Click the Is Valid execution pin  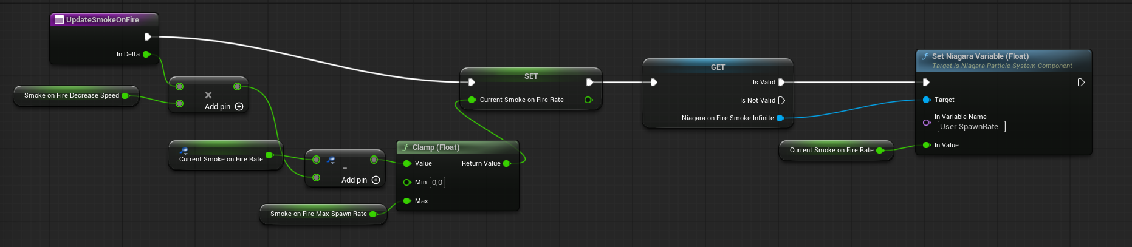781,82
